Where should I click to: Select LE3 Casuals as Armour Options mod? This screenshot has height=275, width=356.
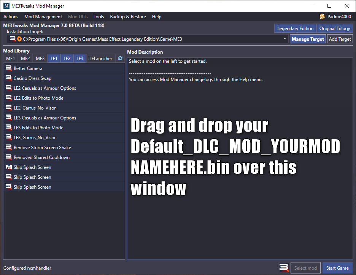tap(64, 118)
